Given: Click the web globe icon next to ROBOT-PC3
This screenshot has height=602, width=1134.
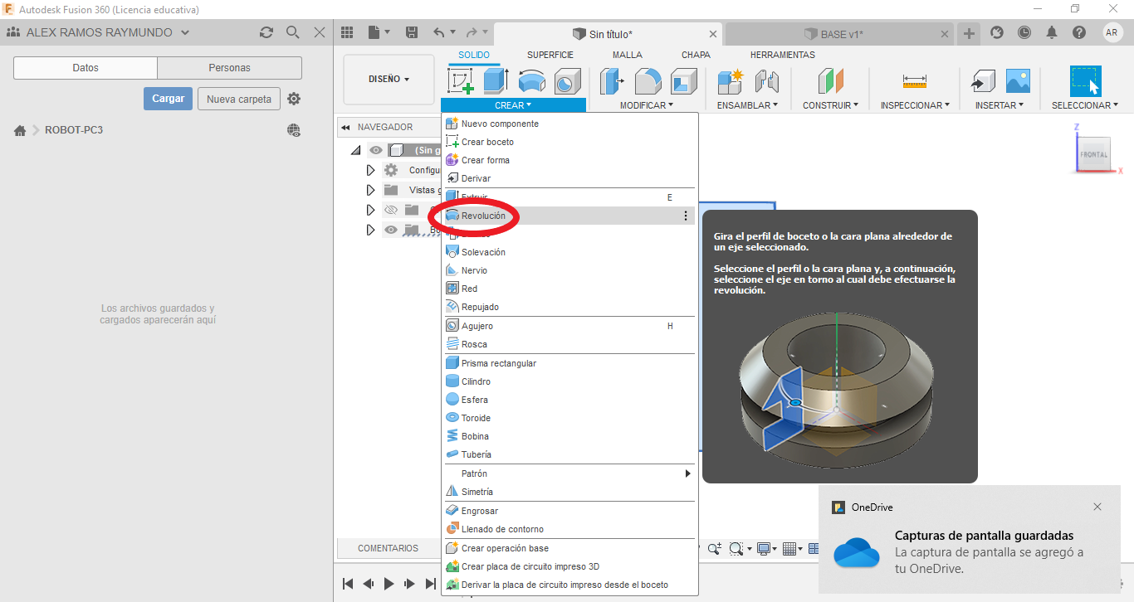Looking at the screenshot, I should [x=294, y=130].
